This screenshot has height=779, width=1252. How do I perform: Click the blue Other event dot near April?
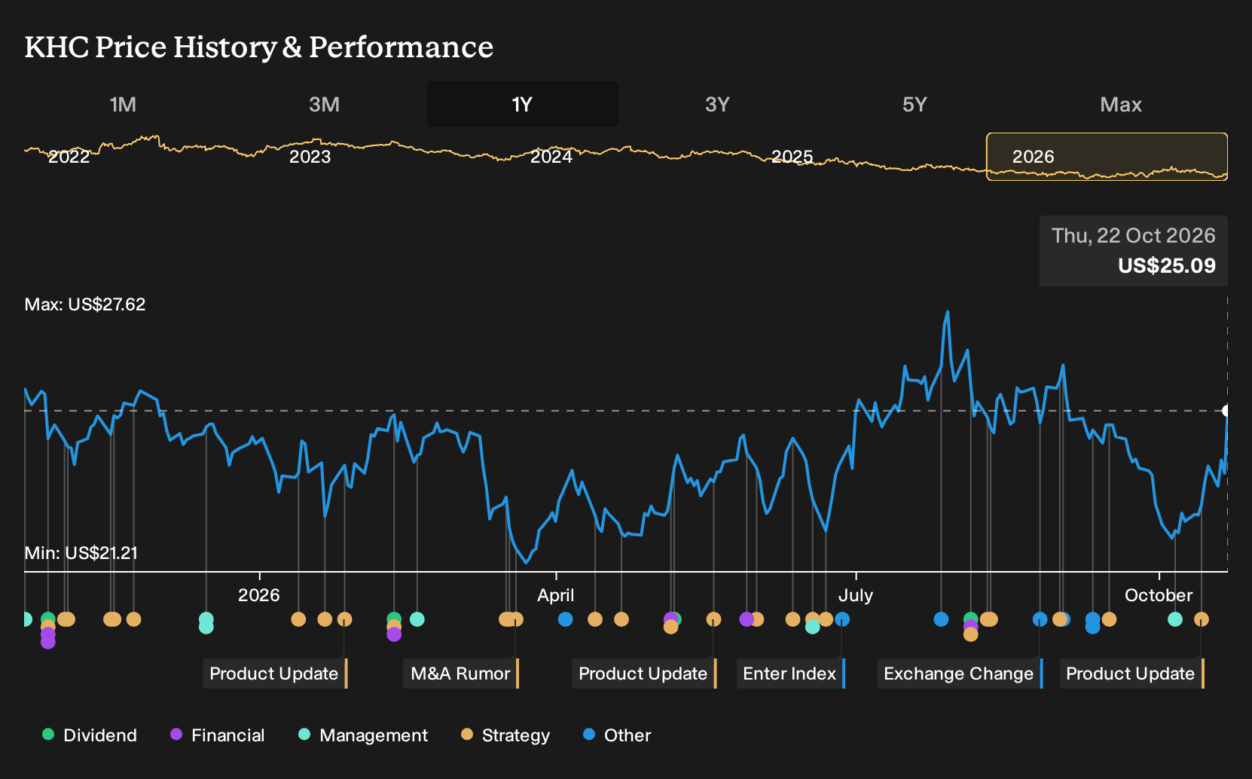click(566, 619)
